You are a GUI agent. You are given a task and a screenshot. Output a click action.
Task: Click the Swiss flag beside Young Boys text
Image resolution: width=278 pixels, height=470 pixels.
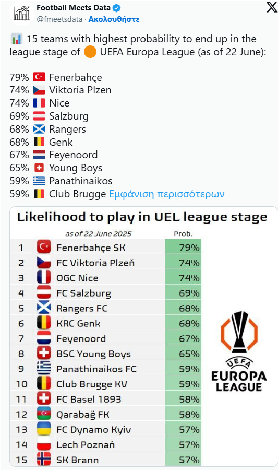[x=39, y=168]
